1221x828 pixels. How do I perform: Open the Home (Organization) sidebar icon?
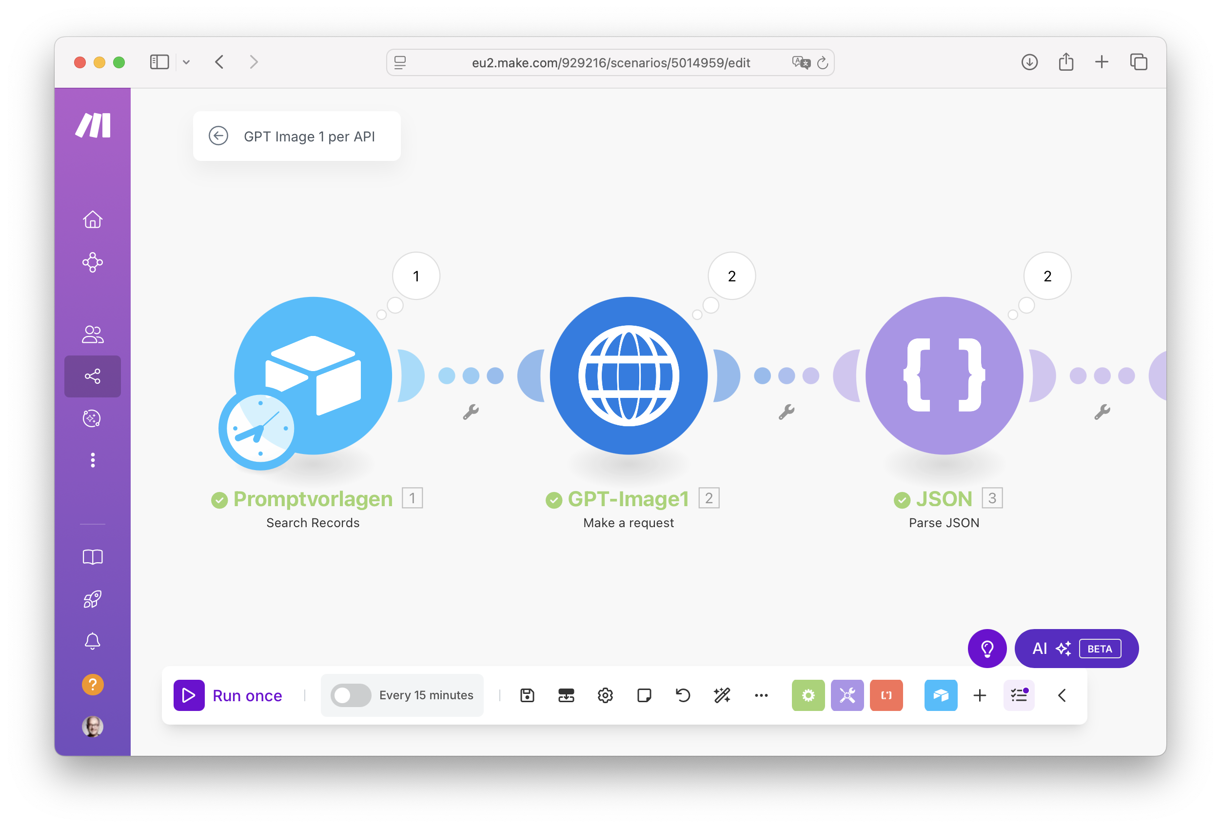tap(93, 219)
